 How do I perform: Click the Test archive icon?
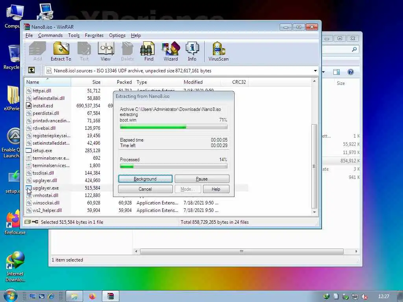click(84, 52)
